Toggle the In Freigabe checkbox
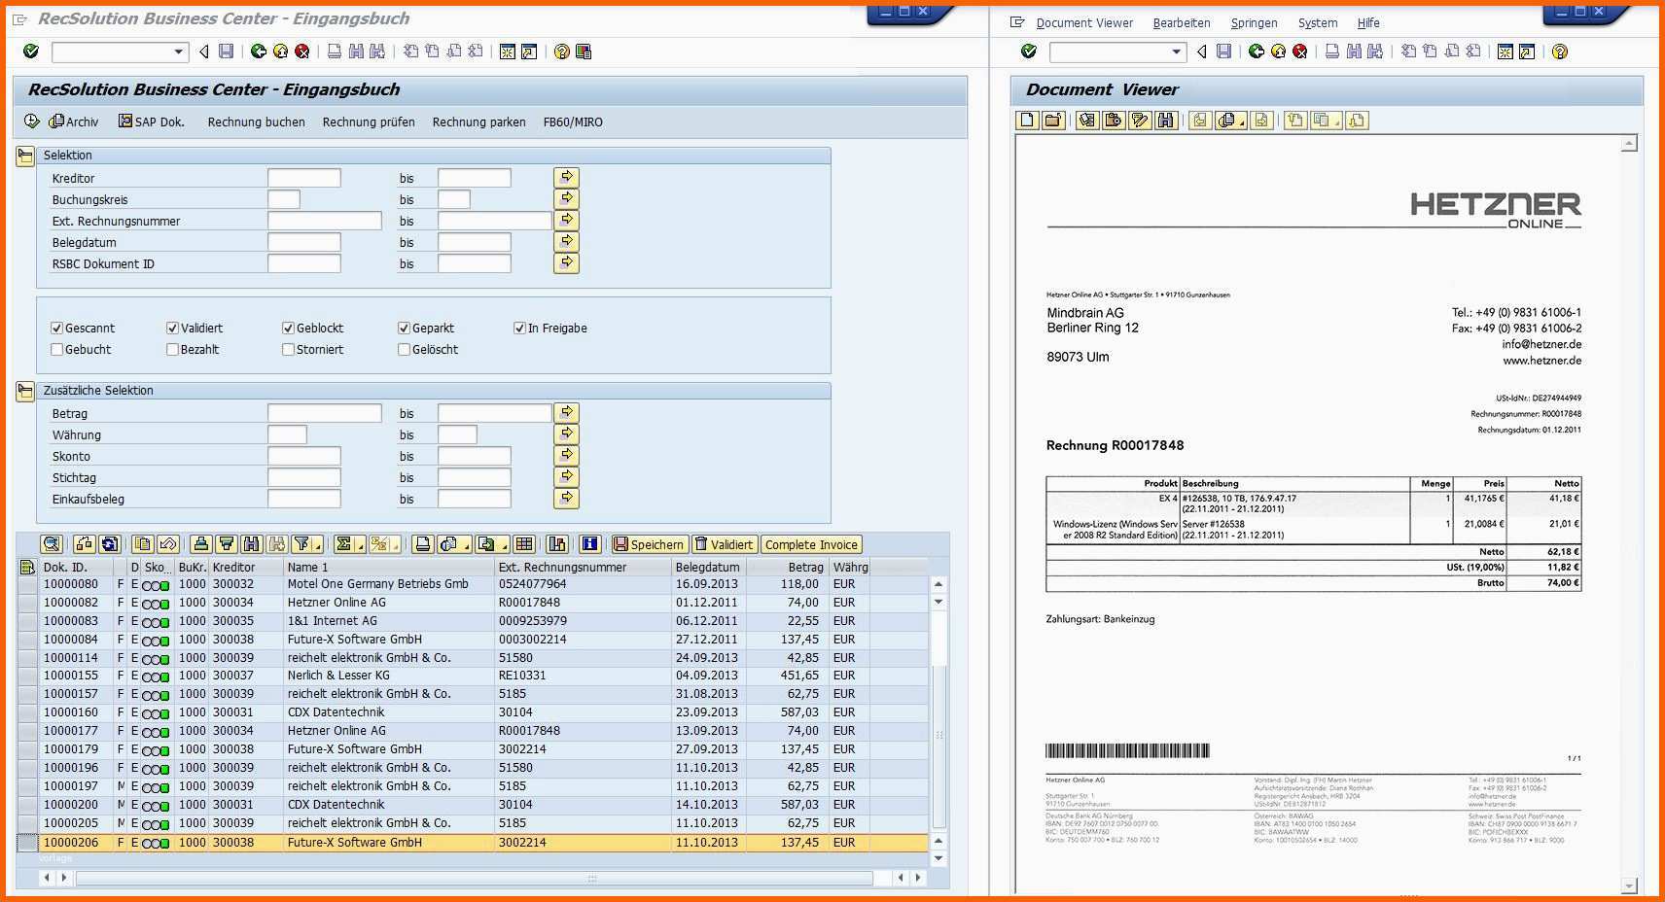Image resolution: width=1665 pixels, height=902 pixels. click(519, 329)
